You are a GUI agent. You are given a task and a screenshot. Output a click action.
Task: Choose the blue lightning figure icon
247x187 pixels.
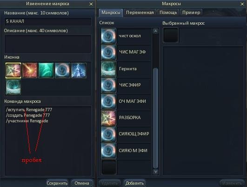79,70
